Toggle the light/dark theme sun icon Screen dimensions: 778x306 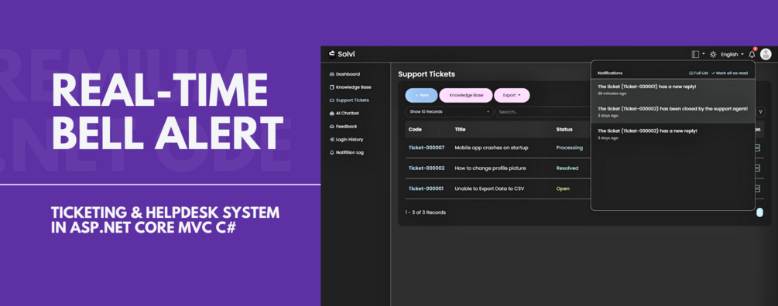coord(713,54)
